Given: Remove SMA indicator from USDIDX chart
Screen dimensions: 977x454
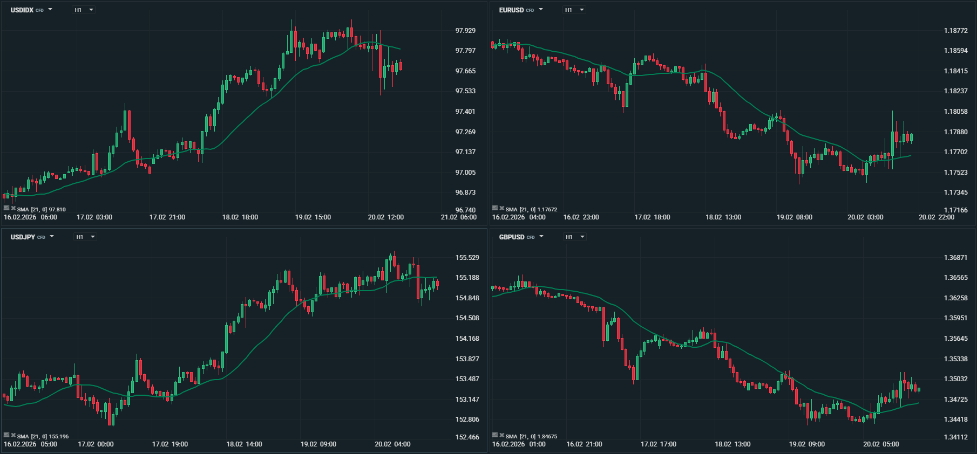Looking at the screenshot, I should (x=13, y=208).
